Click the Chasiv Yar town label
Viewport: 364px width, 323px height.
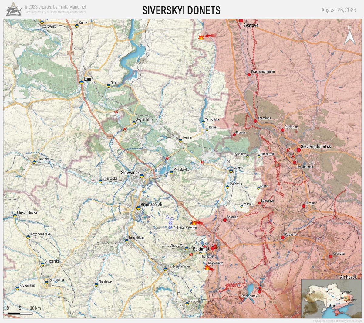[177, 246]
